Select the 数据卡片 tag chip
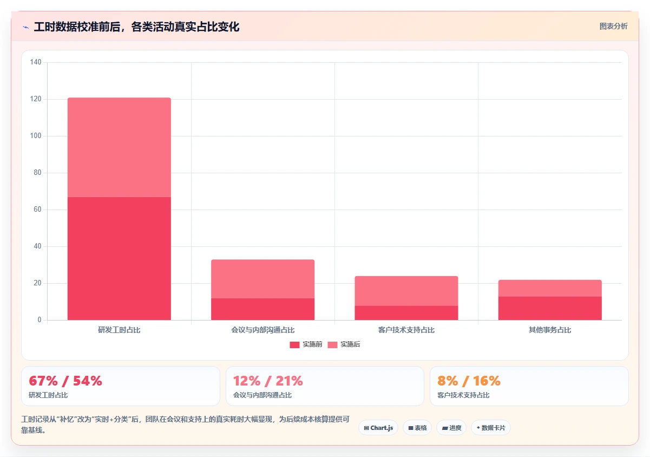Viewport: 650px width, 457px height. point(491,428)
